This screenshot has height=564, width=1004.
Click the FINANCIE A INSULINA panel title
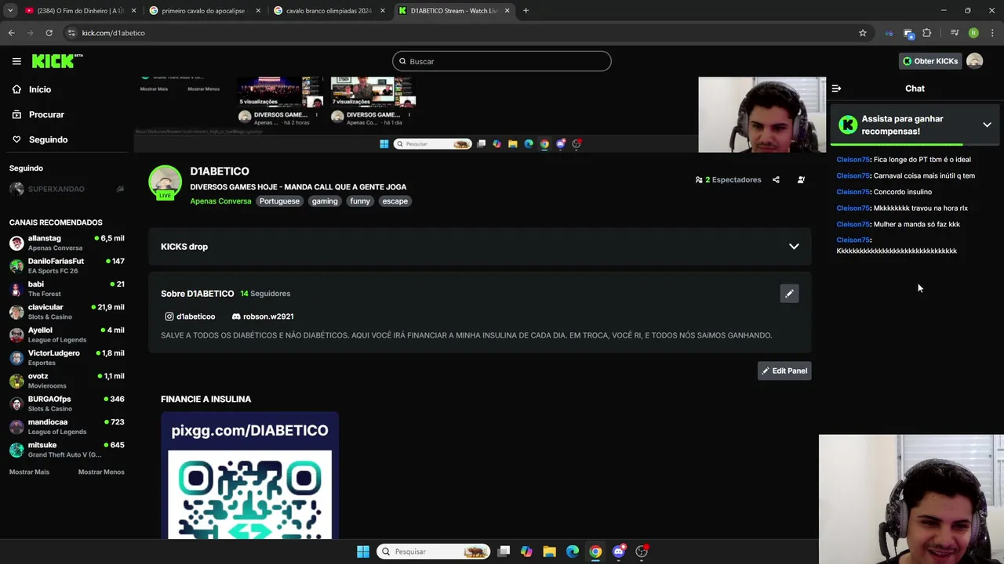[x=206, y=399]
